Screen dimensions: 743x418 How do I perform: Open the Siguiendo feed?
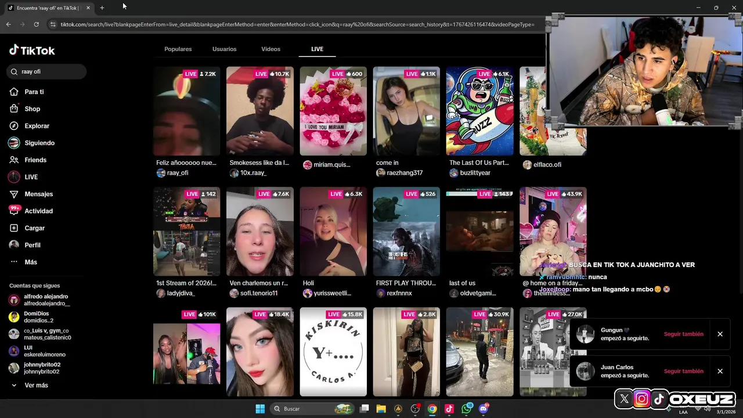[x=39, y=143]
